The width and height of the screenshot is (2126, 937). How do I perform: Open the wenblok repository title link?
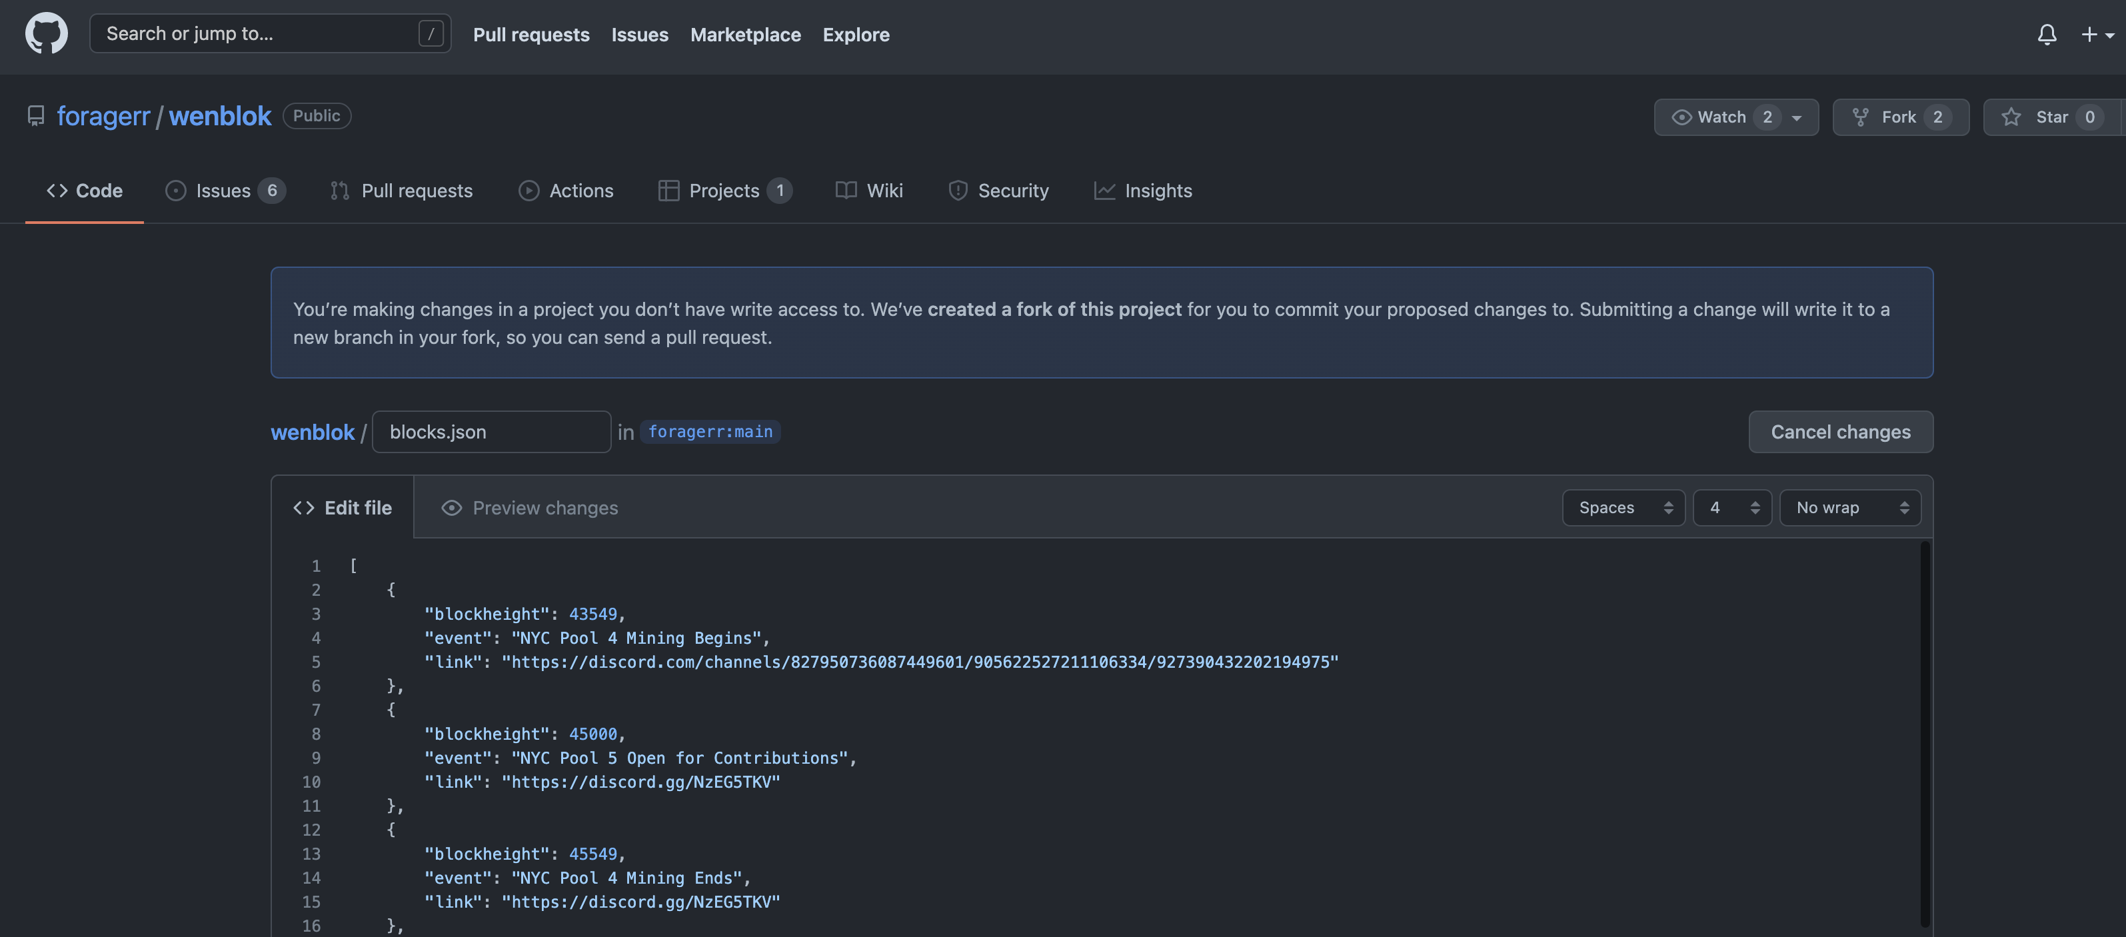[219, 117]
